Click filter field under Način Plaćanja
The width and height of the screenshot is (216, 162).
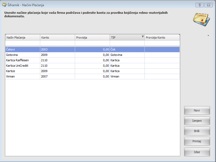(x=23, y=43)
